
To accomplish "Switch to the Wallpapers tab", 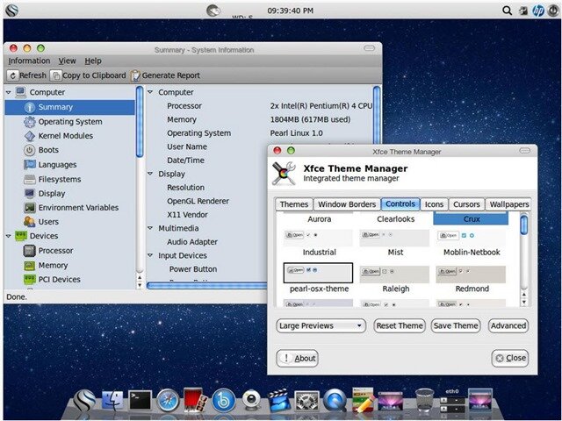I will (508, 204).
